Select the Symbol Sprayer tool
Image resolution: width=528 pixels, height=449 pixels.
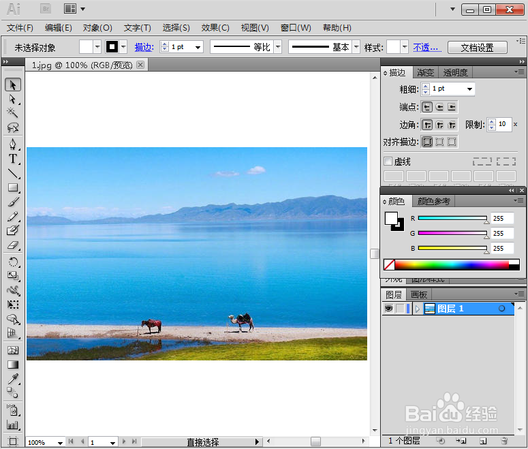coord(13,410)
